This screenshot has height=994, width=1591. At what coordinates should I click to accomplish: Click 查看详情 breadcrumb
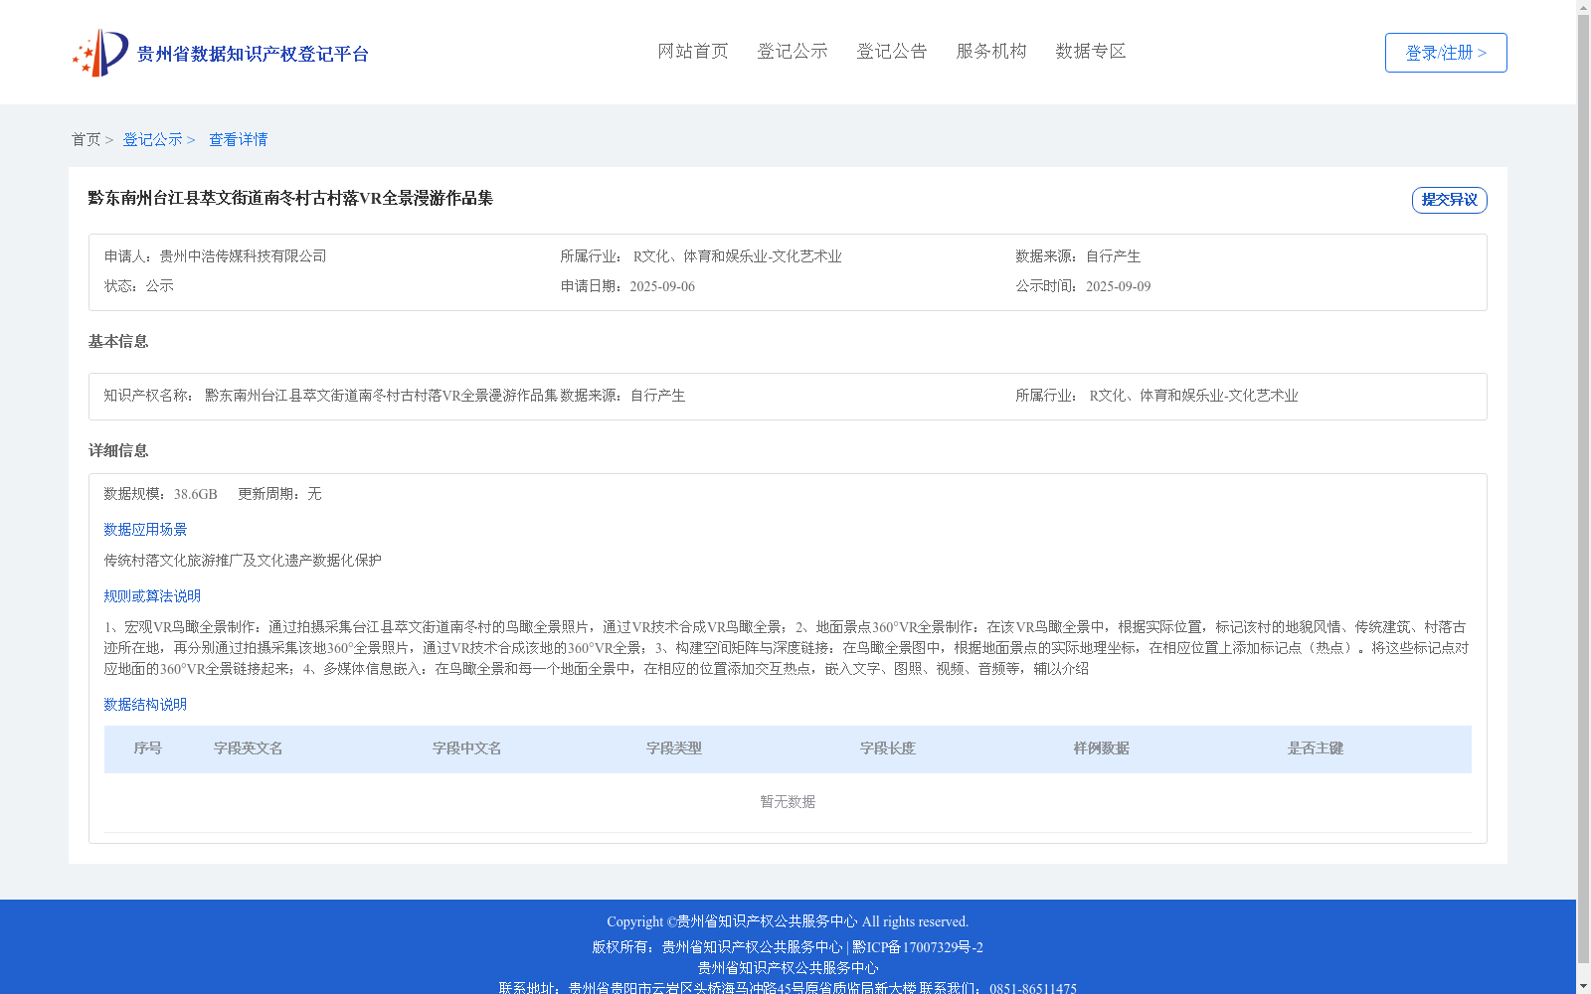tap(238, 139)
